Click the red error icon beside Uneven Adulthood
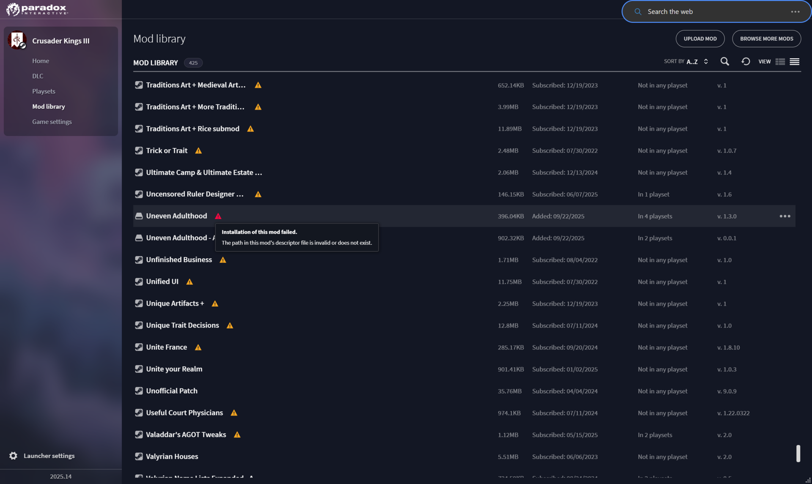Viewport: 812px width, 484px height. [218, 216]
